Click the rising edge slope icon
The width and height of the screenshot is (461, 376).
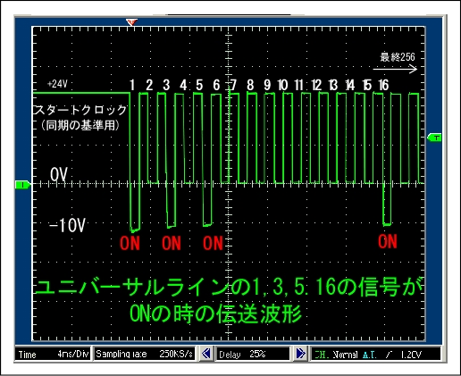[389, 355]
